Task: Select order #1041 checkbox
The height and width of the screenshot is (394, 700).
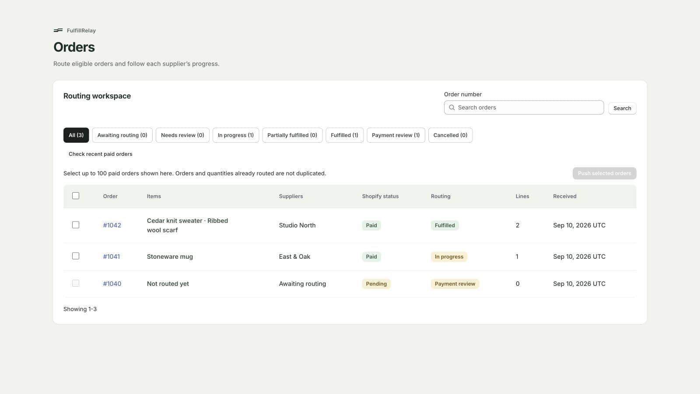Action: tap(76, 256)
